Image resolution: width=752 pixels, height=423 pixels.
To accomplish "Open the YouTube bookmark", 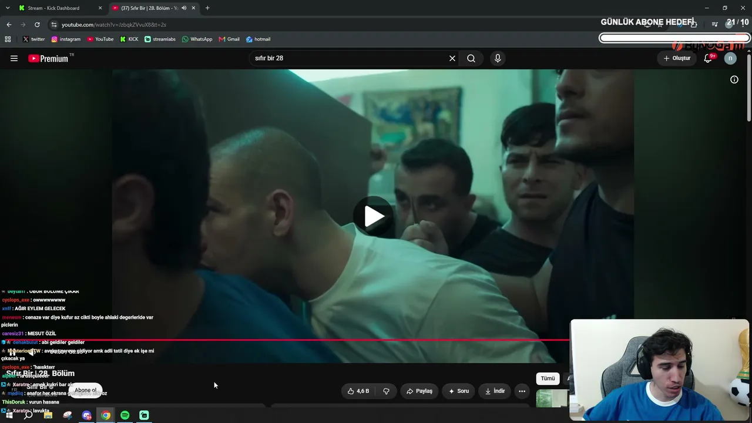I will pyautogui.click(x=100, y=39).
